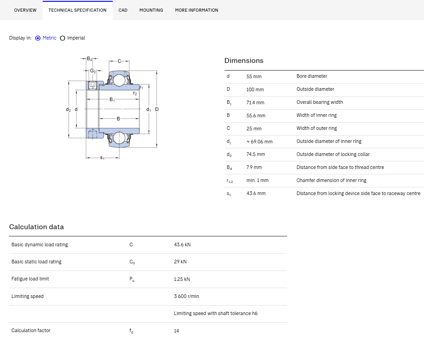Click the 3 600 r/min value
This screenshot has height=342, width=424.
point(186,296)
